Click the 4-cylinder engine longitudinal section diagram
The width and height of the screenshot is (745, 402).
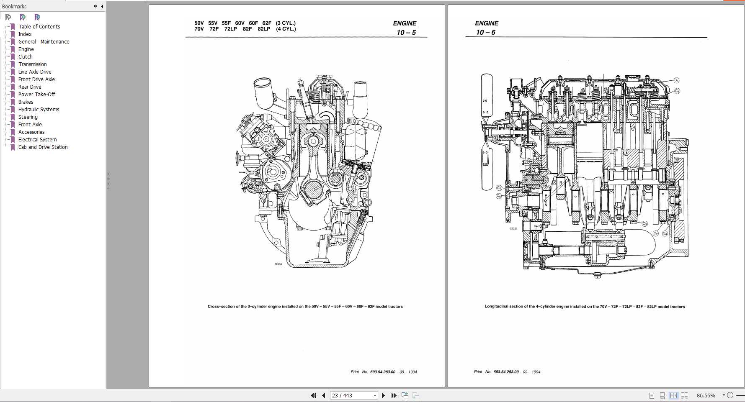[585, 176]
